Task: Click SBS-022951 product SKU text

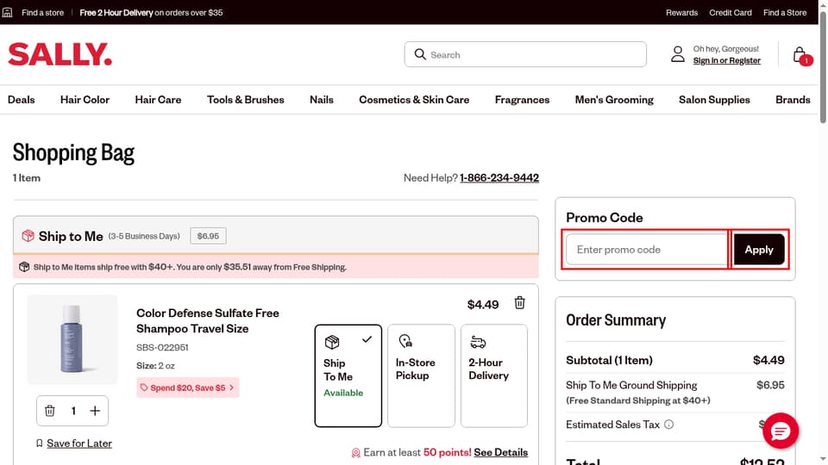Action: click(x=162, y=347)
